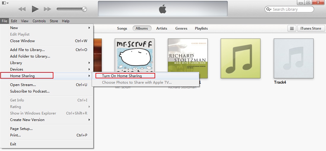
Task: Open the window menu icon at top-left
Action: tap(5, 3)
